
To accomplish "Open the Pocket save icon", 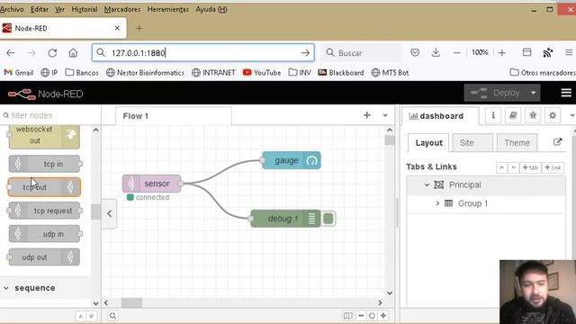I will (415, 52).
